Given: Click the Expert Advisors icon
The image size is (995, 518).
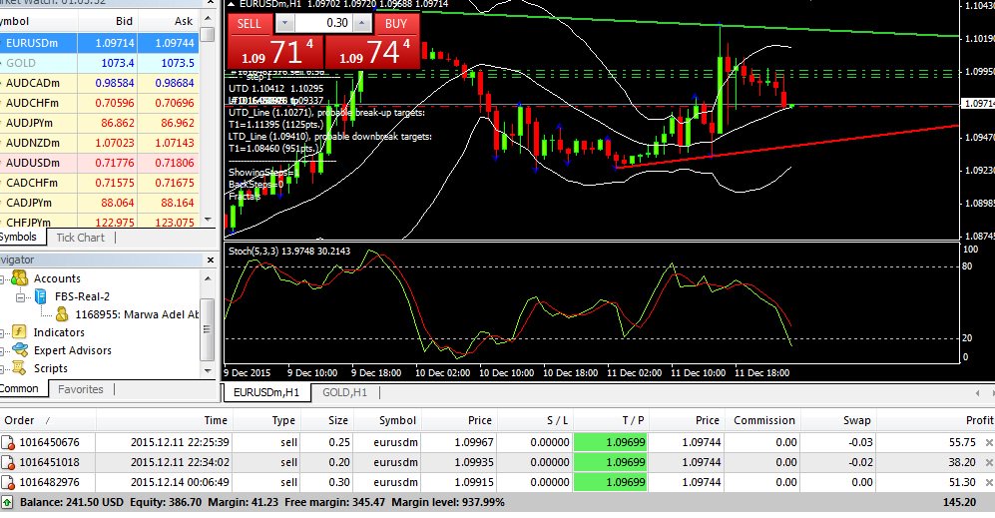Looking at the screenshot, I should [x=20, y=349].
